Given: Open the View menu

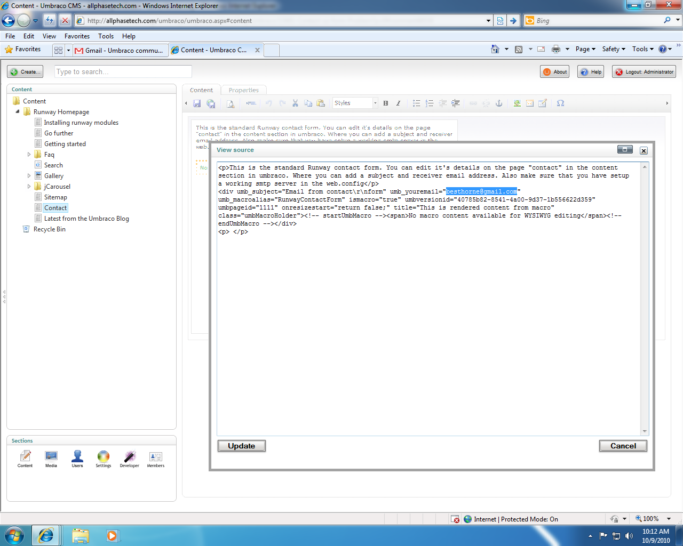Looking at the screenshot, I should point(50,36).
